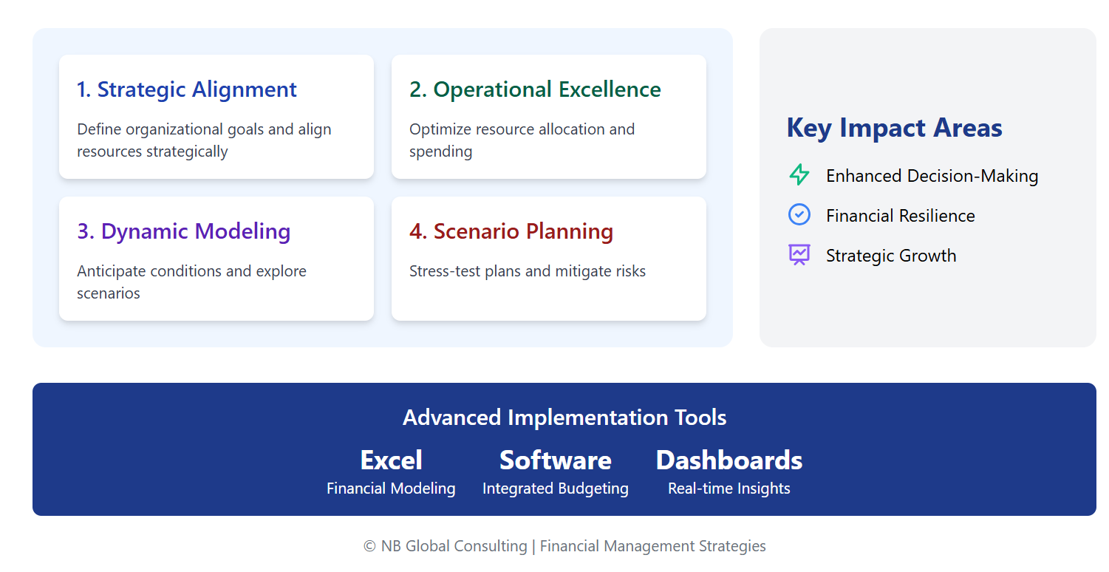The image size is (1109, 572).
Task: Click the Advanced Implementation Tools title
Action: tap(564, 418)
